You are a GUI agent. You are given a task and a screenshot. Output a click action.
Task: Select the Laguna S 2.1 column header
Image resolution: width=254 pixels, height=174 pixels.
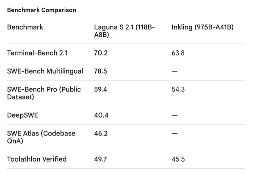pos(124,31)
